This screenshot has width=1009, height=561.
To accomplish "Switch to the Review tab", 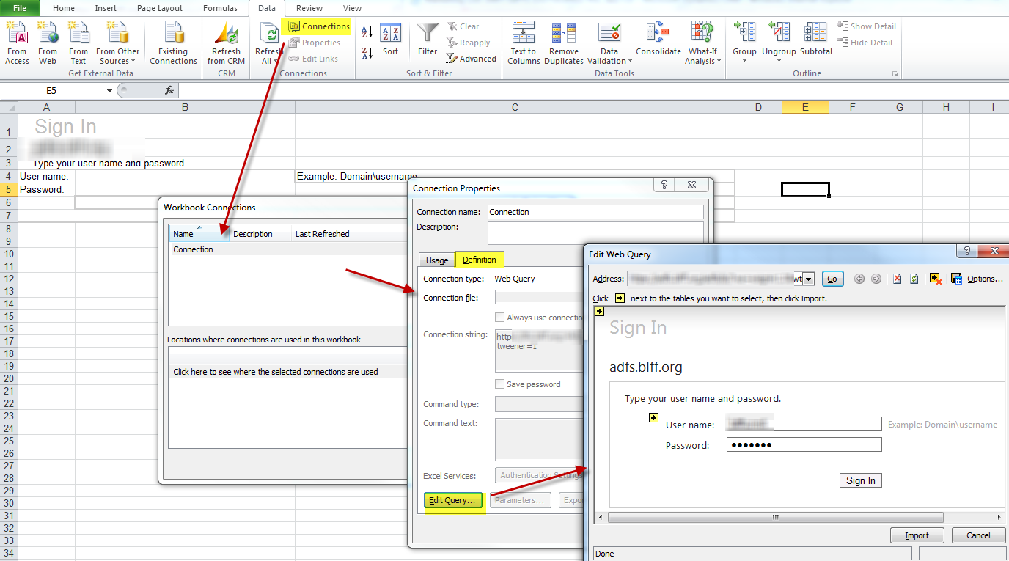I will 309,8.
